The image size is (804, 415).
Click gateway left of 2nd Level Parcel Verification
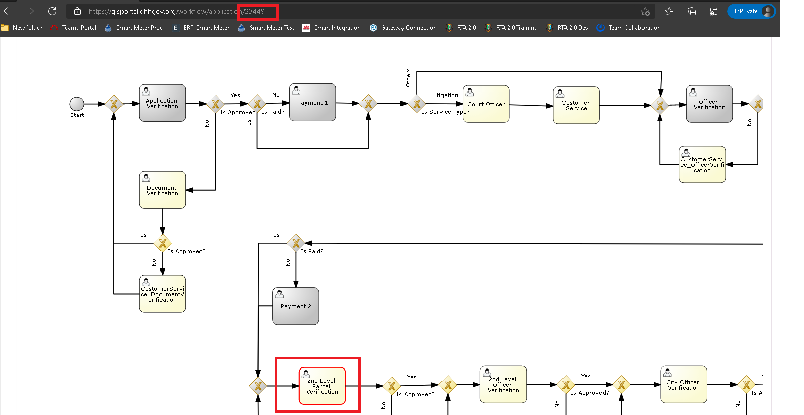coord(258,386)
